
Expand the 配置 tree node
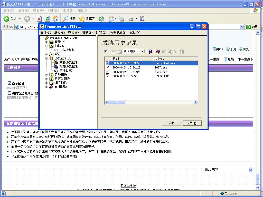tap(47, 54)
